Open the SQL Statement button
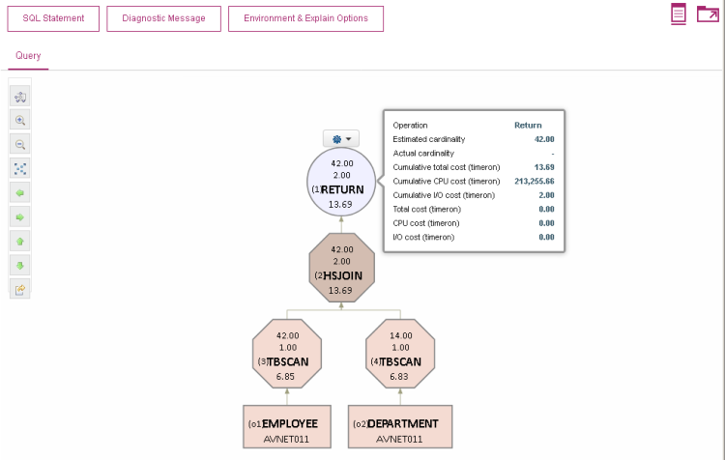The image size is (725, 460). pos(52,18)
